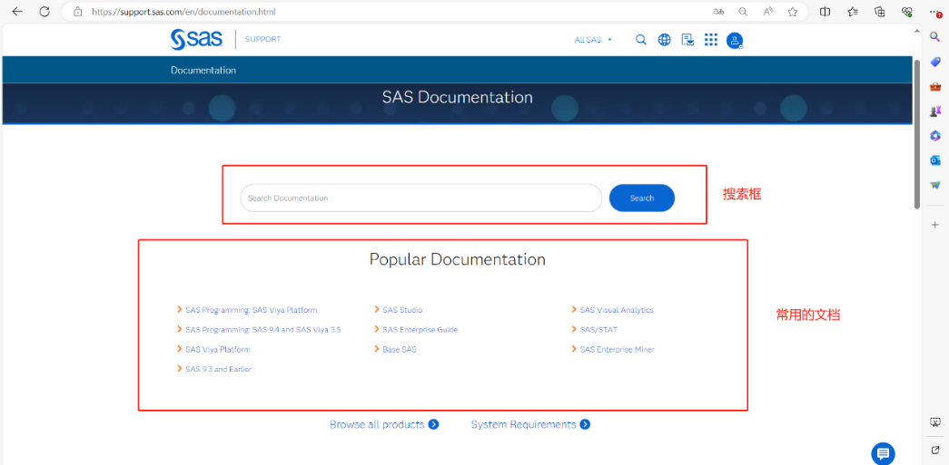Open the SAS apps grid icon

pos(711,40)
